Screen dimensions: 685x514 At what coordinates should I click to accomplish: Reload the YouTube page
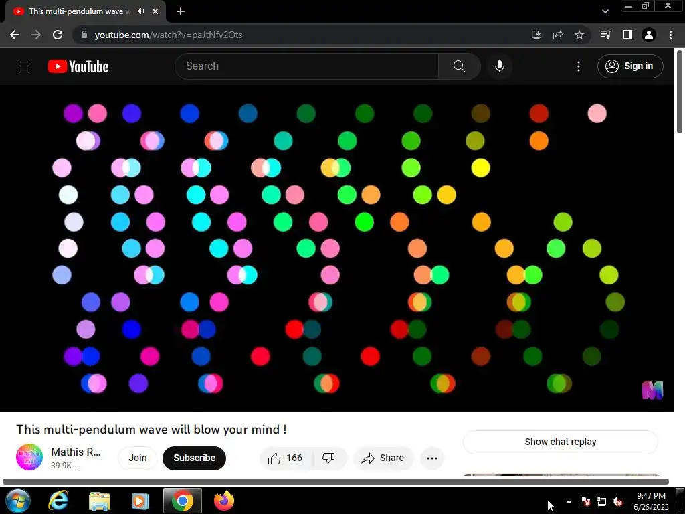tap(58, 35)
